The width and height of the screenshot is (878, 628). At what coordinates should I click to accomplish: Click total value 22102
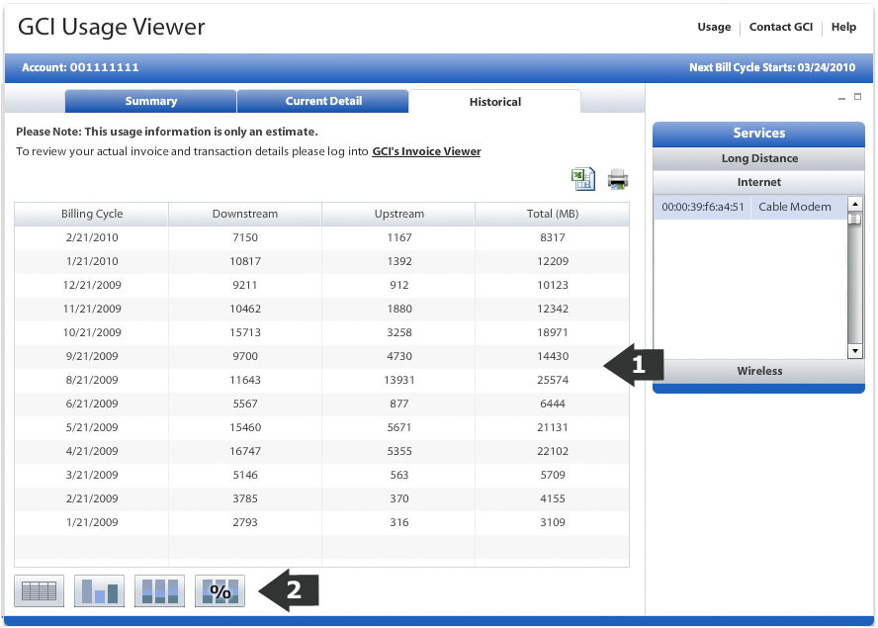552,451
